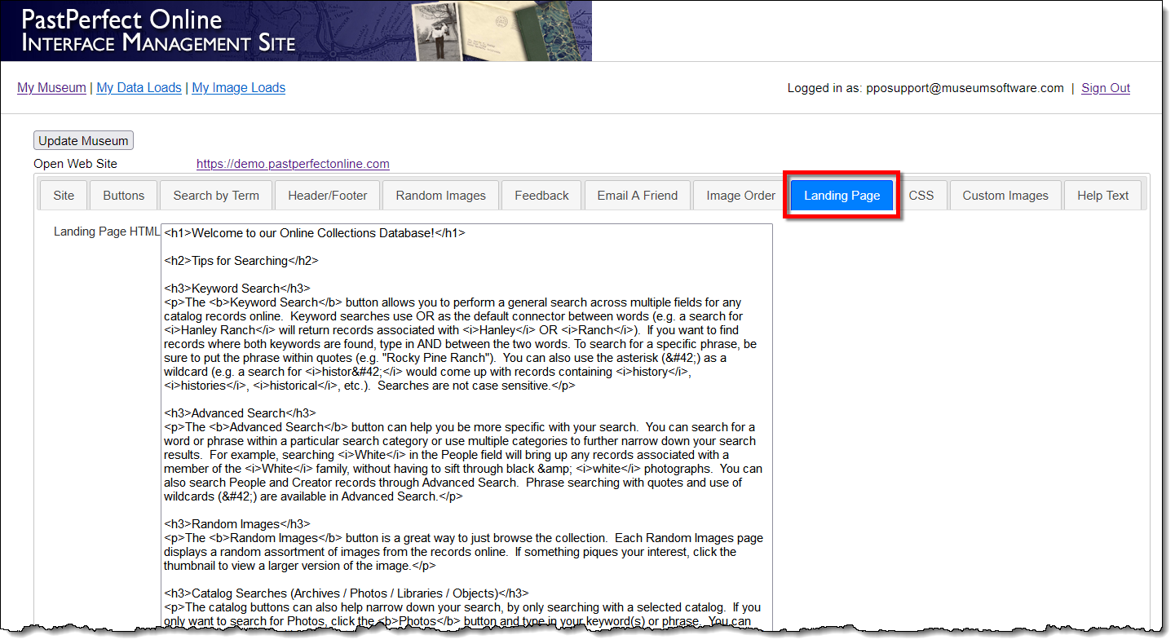Click the PastPerfect Online header banner
This screenshot has height=644, width=1175.
click(x=296, y=31)
